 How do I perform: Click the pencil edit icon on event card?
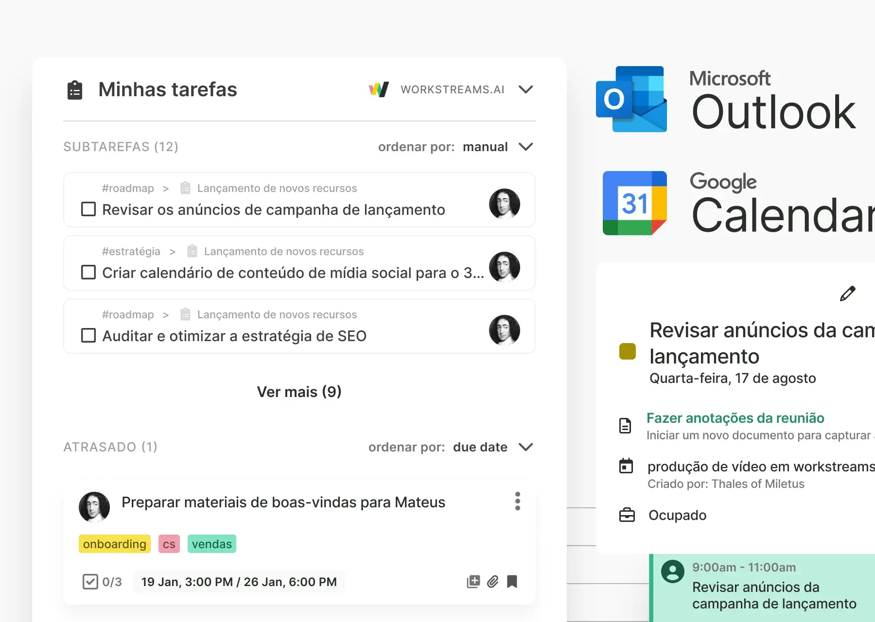point(847,294)
